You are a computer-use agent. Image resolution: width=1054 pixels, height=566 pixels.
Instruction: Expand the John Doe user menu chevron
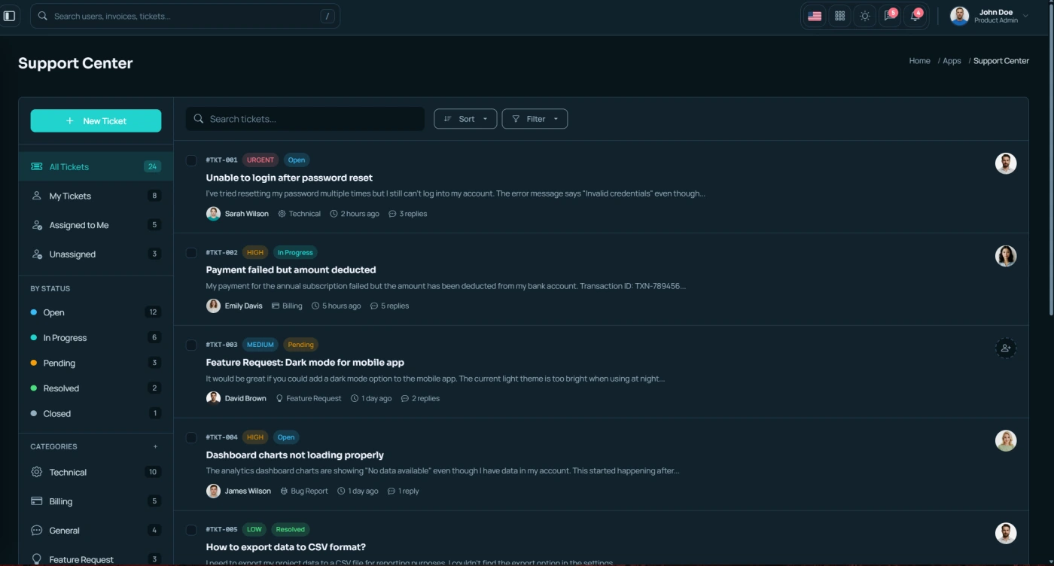[x=1025, y=16]
